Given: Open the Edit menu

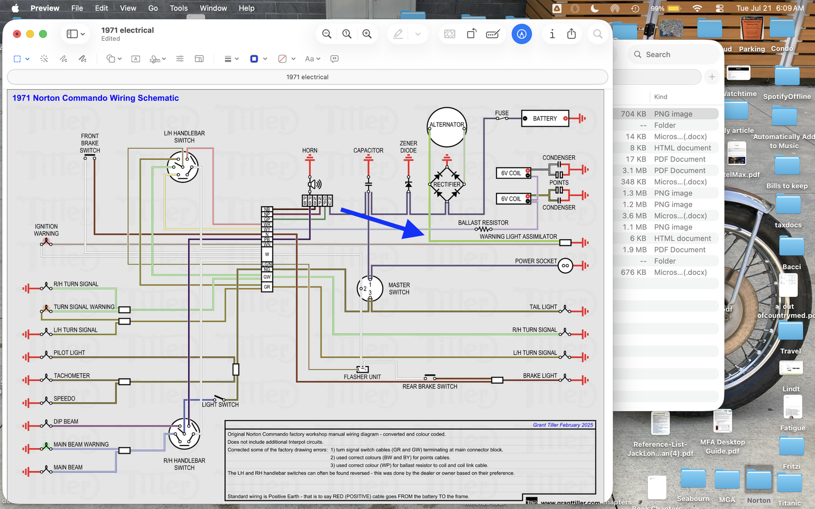Looking at the screenshot, I should click(101, 8).
